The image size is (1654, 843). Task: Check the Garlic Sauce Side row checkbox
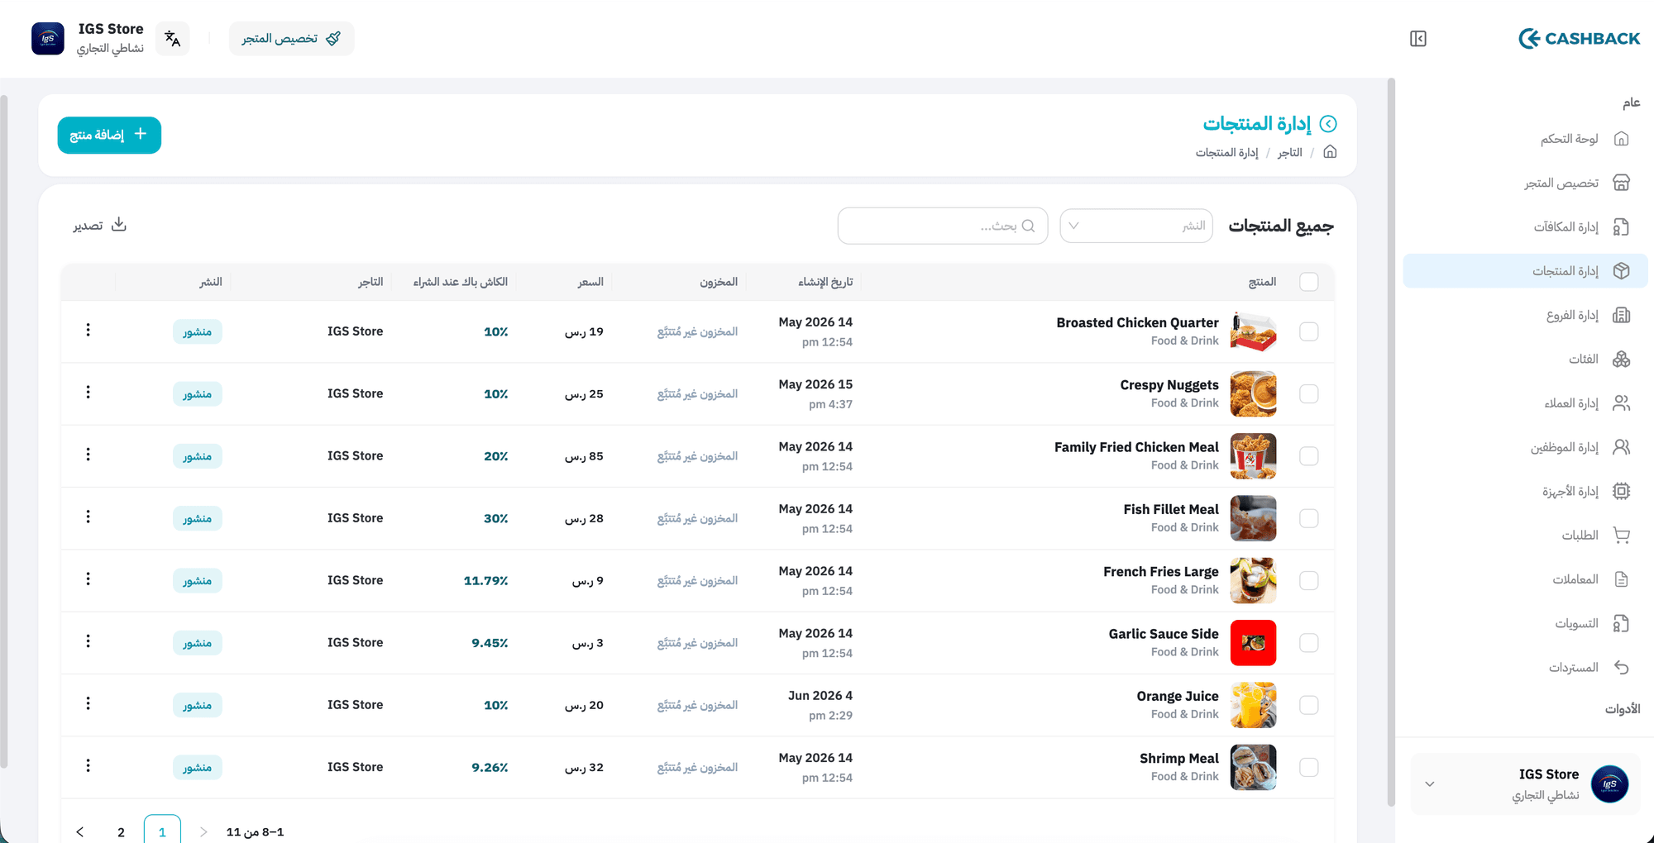pos(1309,642)
